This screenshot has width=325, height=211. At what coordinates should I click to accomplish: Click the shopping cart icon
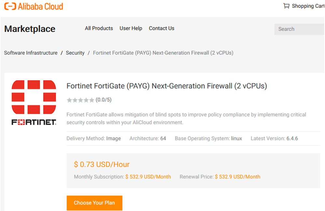tap(286, 6)
